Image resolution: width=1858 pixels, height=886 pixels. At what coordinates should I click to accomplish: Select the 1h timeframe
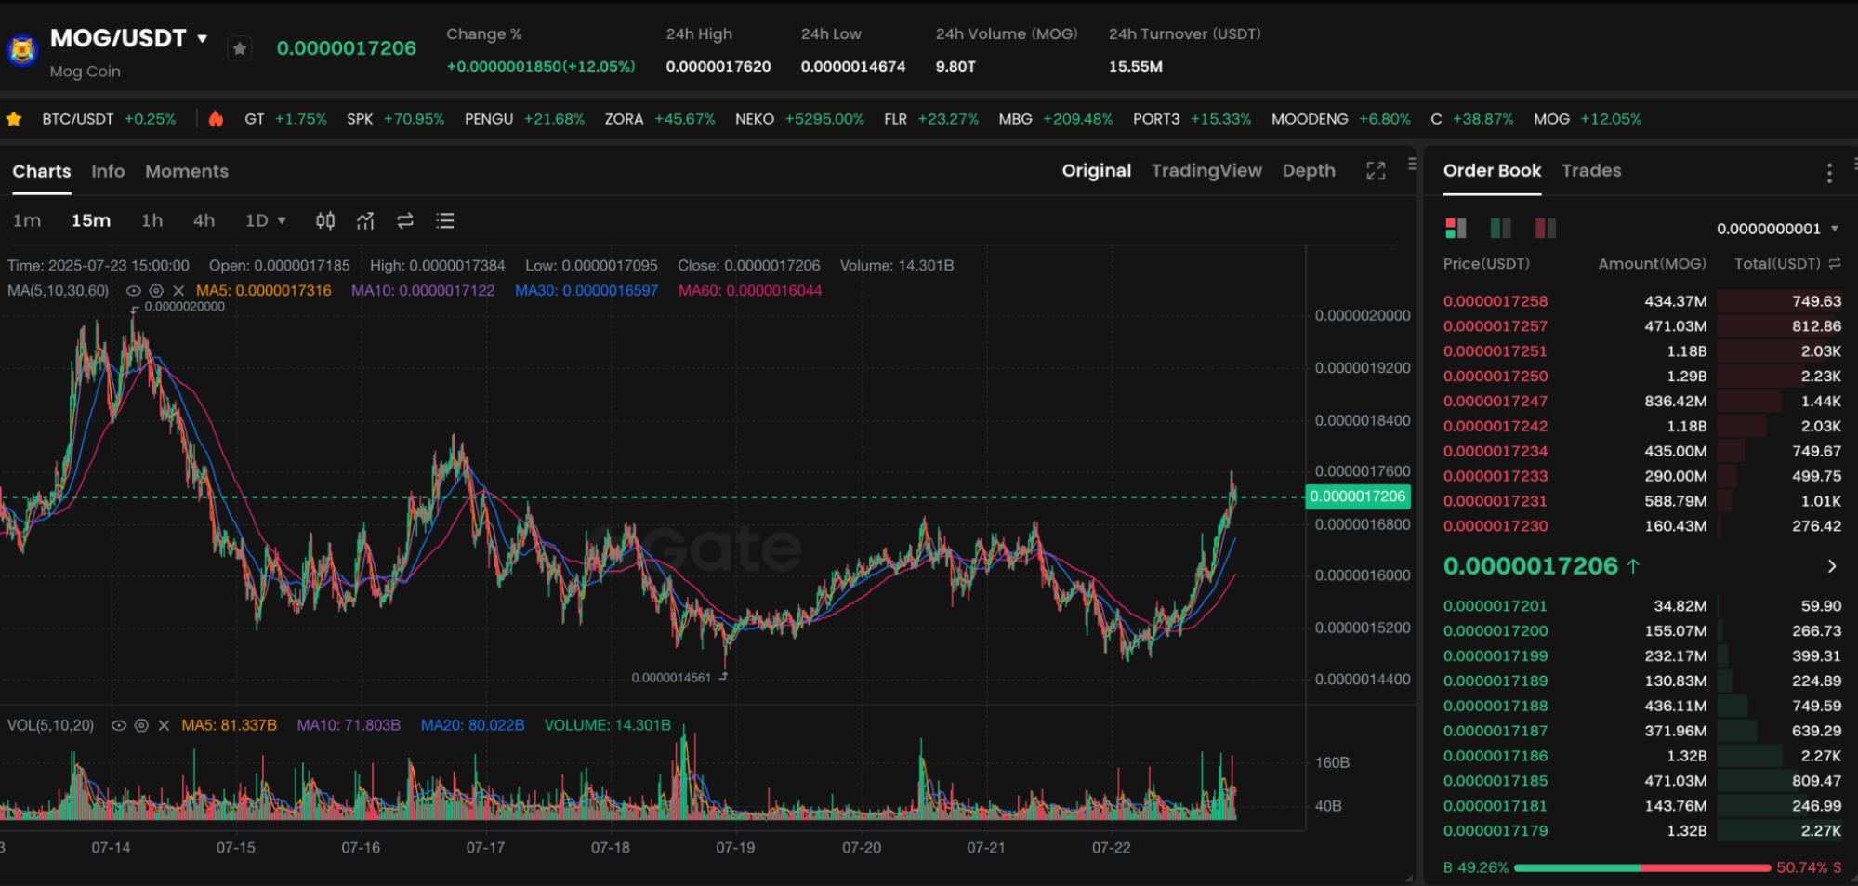[152, 220]
